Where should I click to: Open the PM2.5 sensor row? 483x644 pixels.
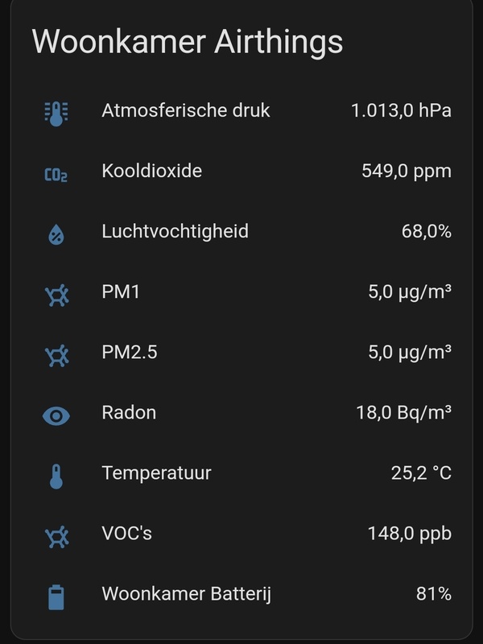242,352
